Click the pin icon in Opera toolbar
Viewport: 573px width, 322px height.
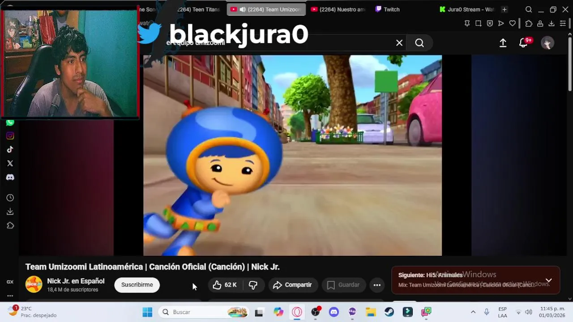coord(467,23)
